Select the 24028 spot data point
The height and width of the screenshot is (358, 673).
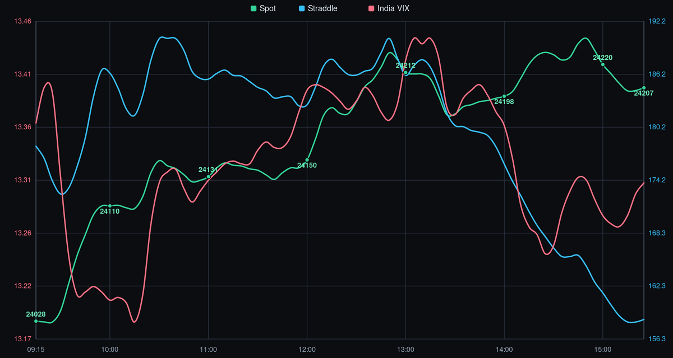pyautogui.click(x=36, y=321)
